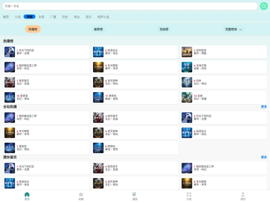Screen dimensions: 270x202
Task: Open 绝世高手 cover in 热播榜 list
Action: [x=9, y=82]
